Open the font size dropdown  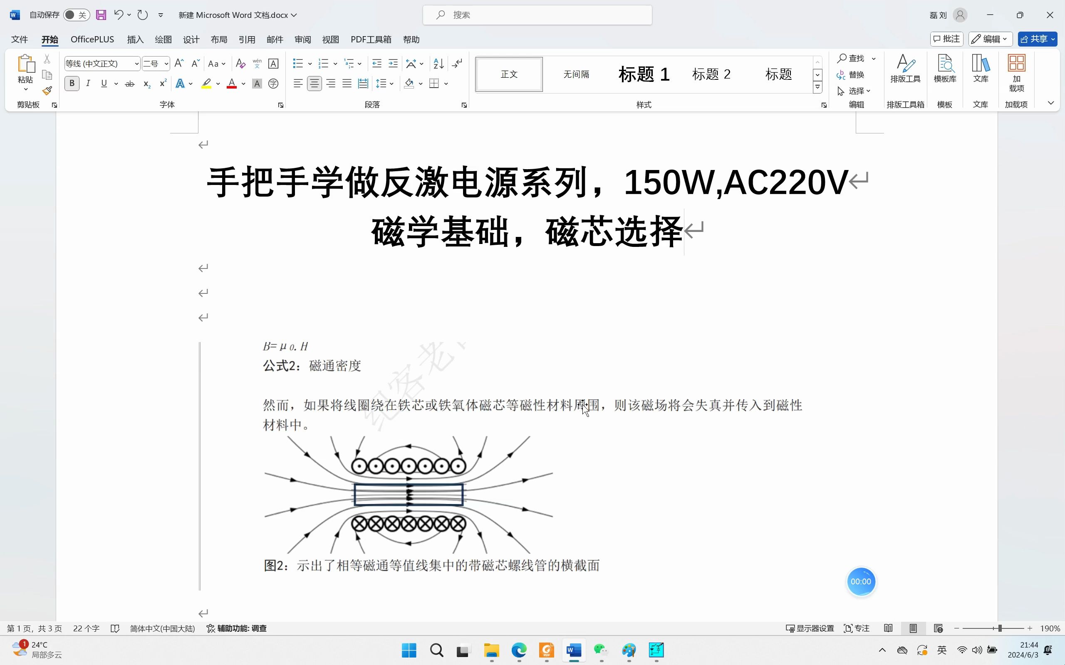point(166,64)
